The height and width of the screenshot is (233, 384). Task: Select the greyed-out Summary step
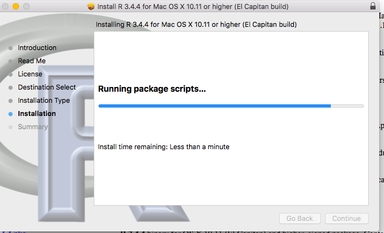(33, 127)
